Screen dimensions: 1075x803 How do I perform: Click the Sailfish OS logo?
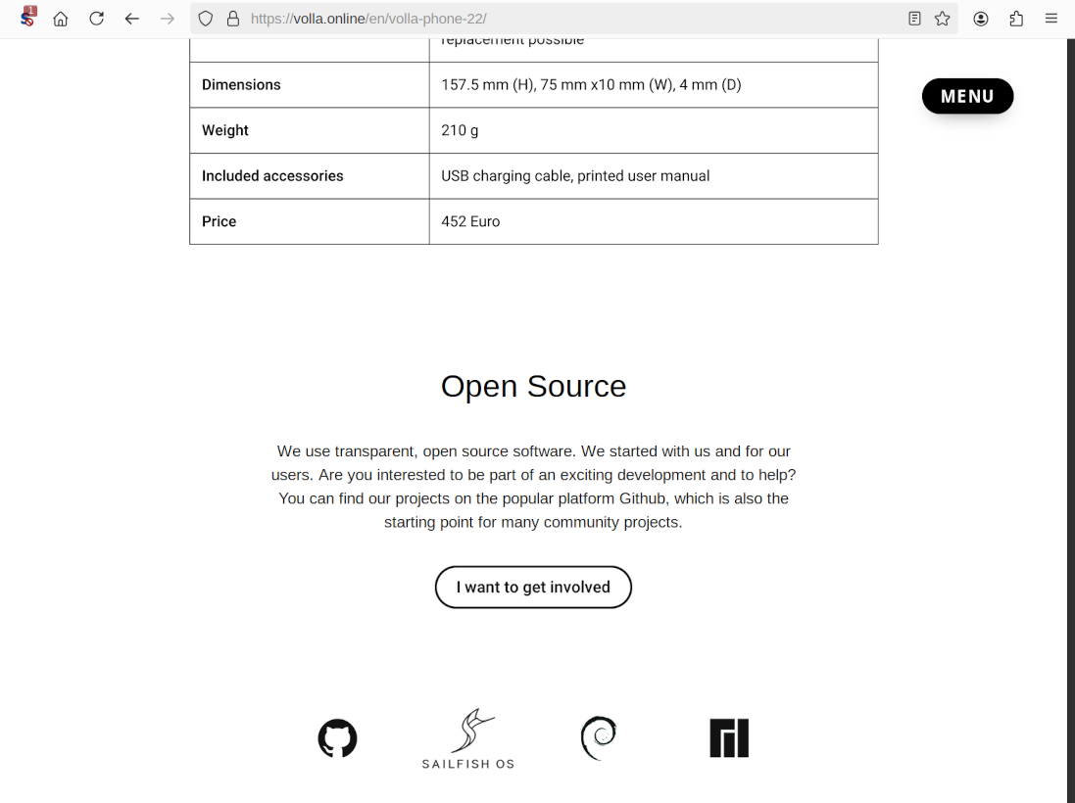(x=468, y=738)
